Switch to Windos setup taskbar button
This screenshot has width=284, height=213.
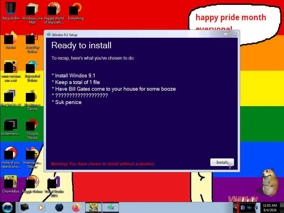pos(111,207)
